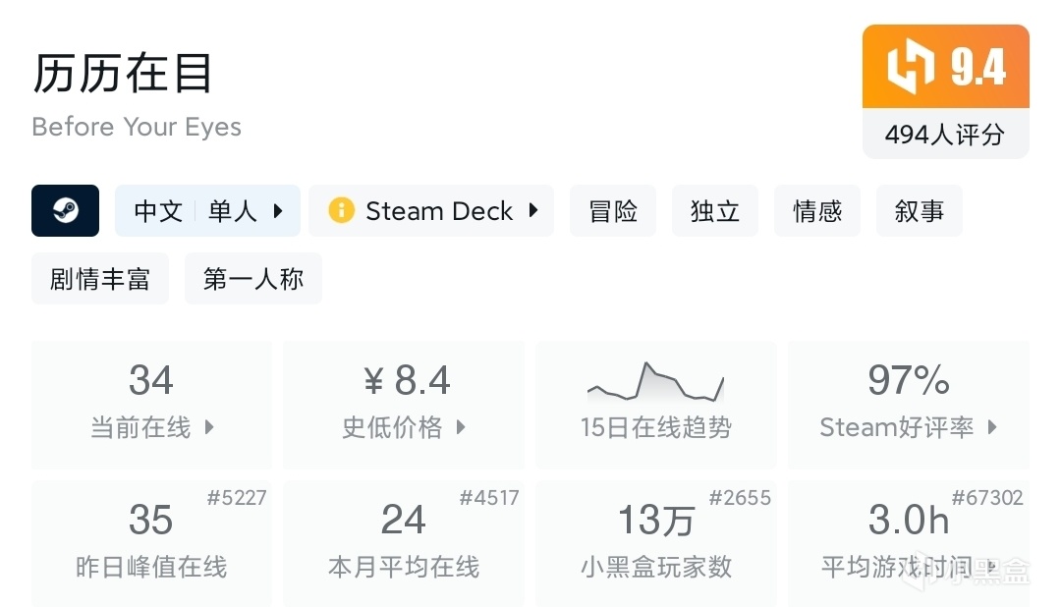The image size is (1061, 607).
Task: Tap the 情感 tag
Action: [x=817, y=210]
